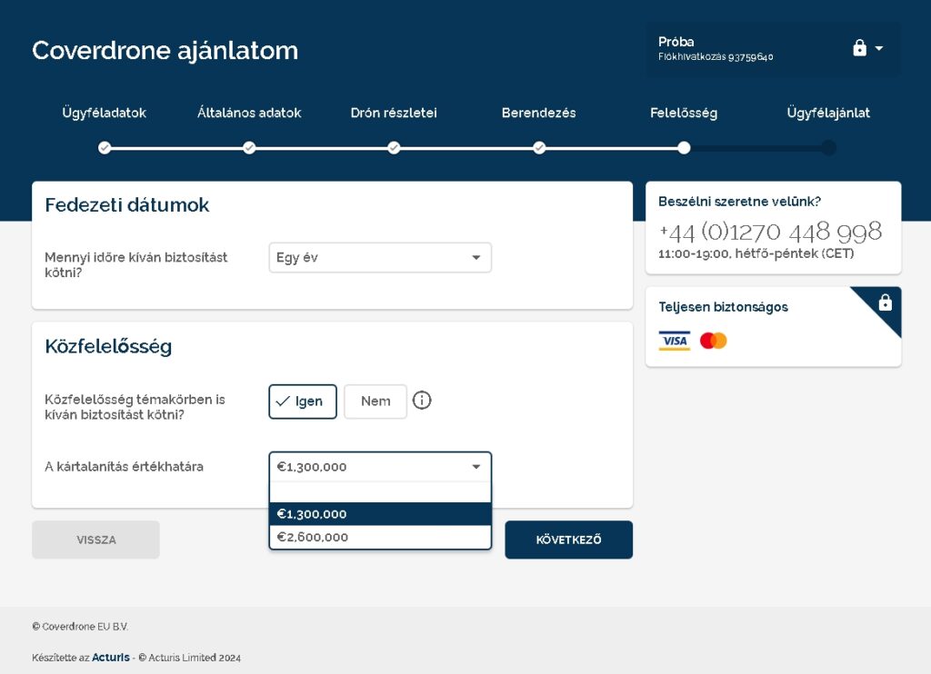Click the secure padlock corner icon
This screenshot has height=674, width=931.
[885, 303]
